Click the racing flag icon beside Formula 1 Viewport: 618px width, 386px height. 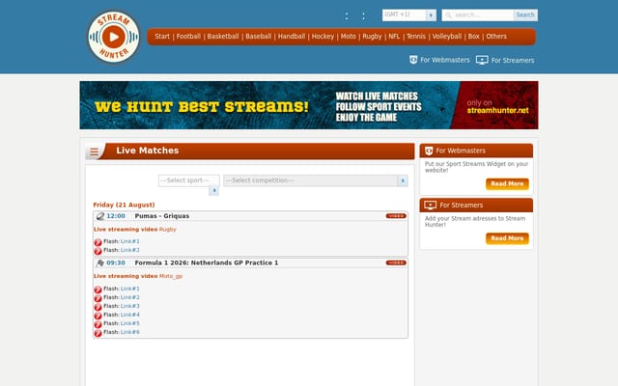point(100,263)
